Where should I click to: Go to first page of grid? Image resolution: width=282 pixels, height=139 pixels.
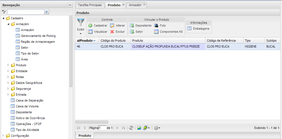pos(79,128)
